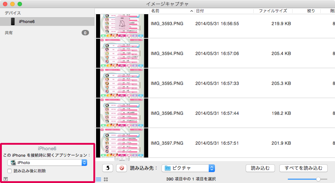Click the file size 198.2 KB
This screenshot has width=335, height=183.
[281, 113]
